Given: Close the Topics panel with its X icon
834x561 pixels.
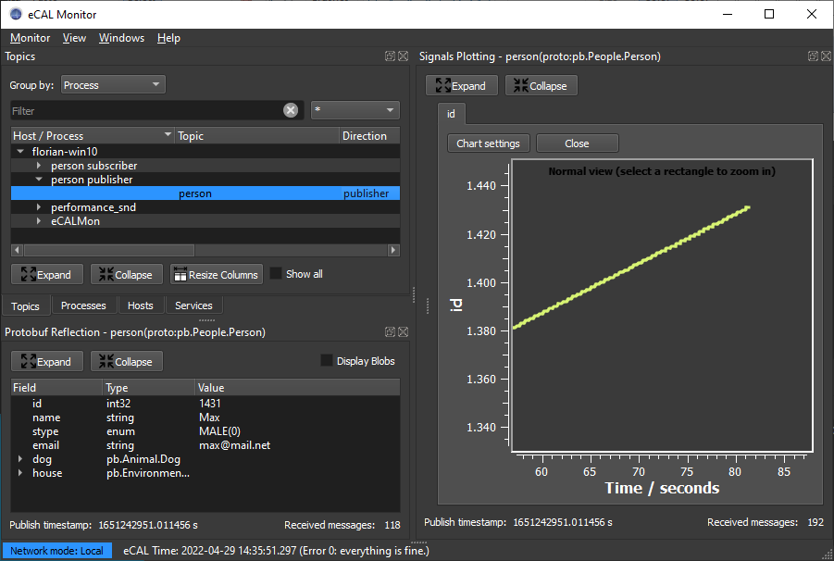Looking at the screenshot, I should point(403,56).
